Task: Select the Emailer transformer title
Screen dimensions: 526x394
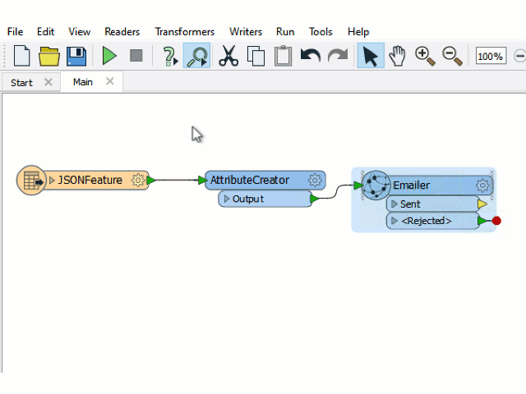Action: tap(411, 186)
